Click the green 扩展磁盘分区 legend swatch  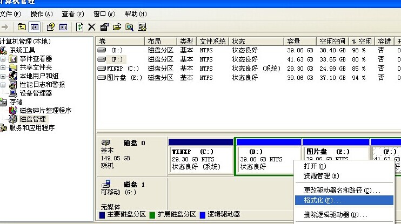152,215
